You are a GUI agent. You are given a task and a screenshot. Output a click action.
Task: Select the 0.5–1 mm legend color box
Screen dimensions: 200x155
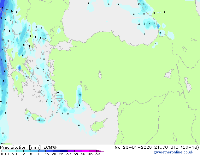click(x=13, y=151)
